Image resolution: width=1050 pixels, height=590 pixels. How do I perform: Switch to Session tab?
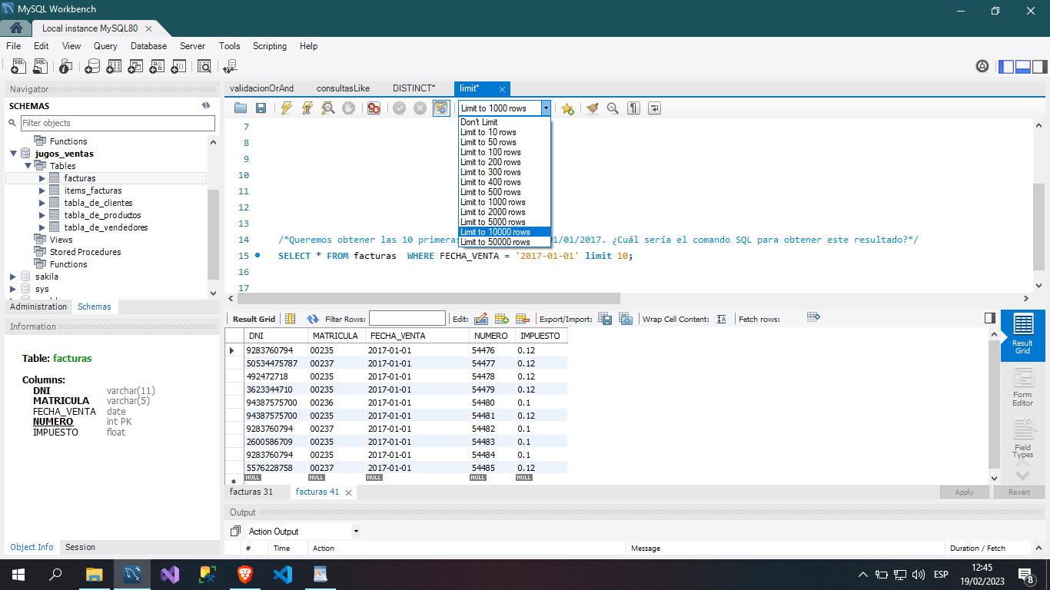(x=80, y=547)
